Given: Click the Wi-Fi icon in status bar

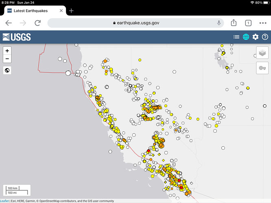Looking at the screenshot, I should (x=252, y=2).
